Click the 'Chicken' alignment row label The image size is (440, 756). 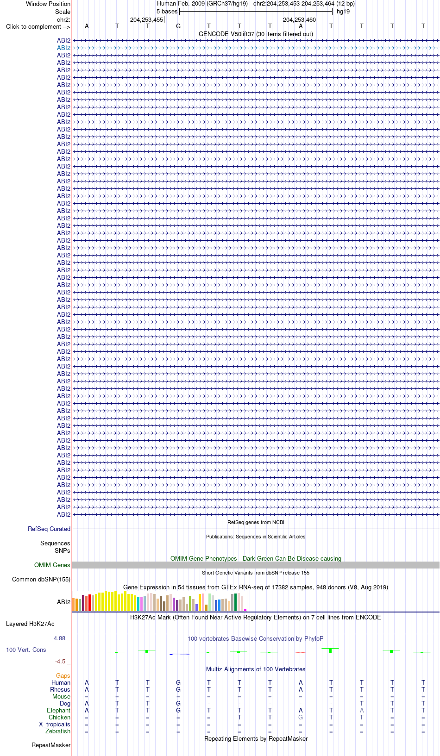click(59, 717)
